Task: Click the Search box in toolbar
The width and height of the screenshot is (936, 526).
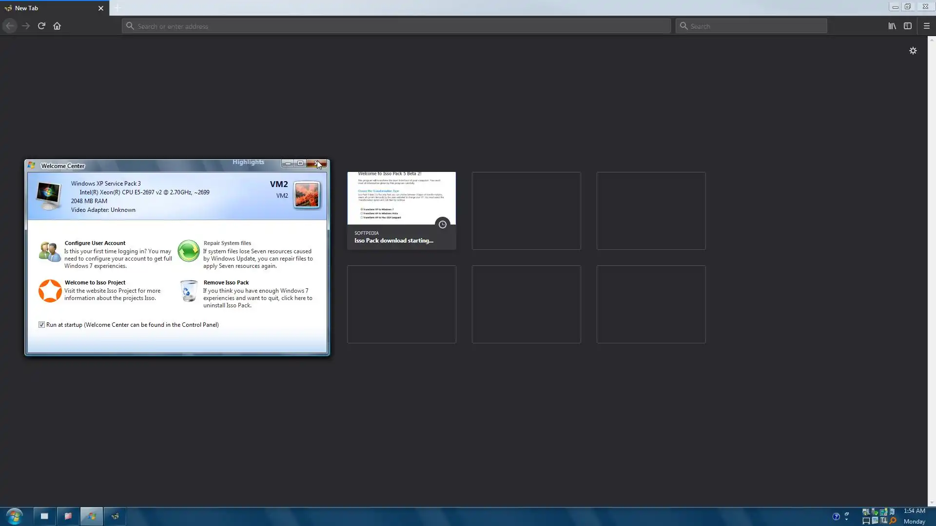Action: pos(751,26)
